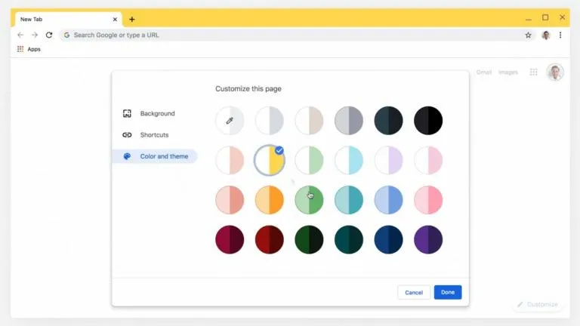Choose the selected yellow theme swatch
580x326 pixels.
point(270,161)
